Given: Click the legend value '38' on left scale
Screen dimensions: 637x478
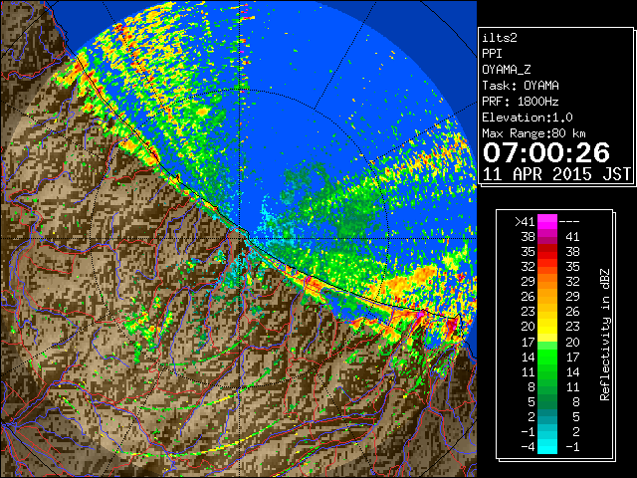Looking at the screenshot, I should coord(529,237).
